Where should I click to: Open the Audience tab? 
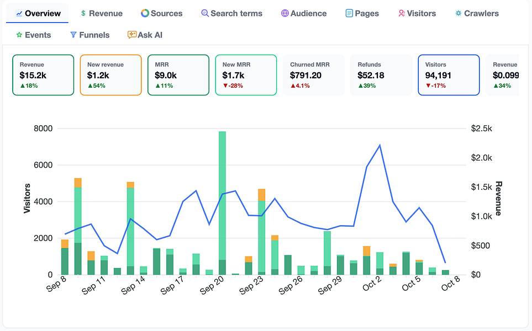tap(304, 13)
